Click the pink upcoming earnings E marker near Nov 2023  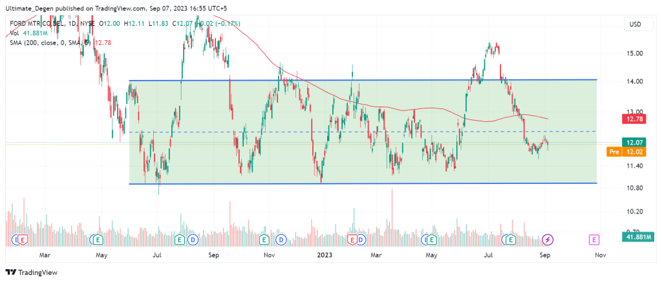pyautogui.click(x=594, y=240)
